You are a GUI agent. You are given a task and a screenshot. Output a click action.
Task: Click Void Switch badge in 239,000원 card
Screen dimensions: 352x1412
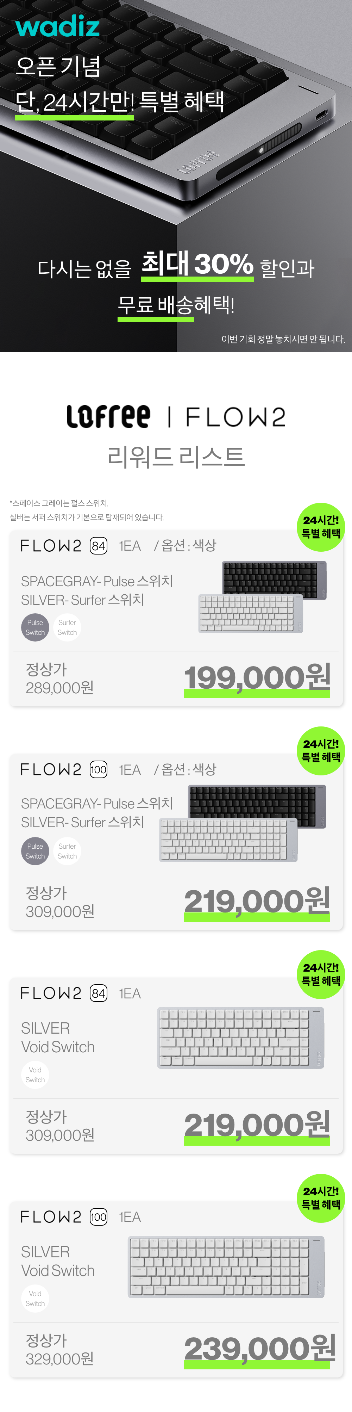35,1298
